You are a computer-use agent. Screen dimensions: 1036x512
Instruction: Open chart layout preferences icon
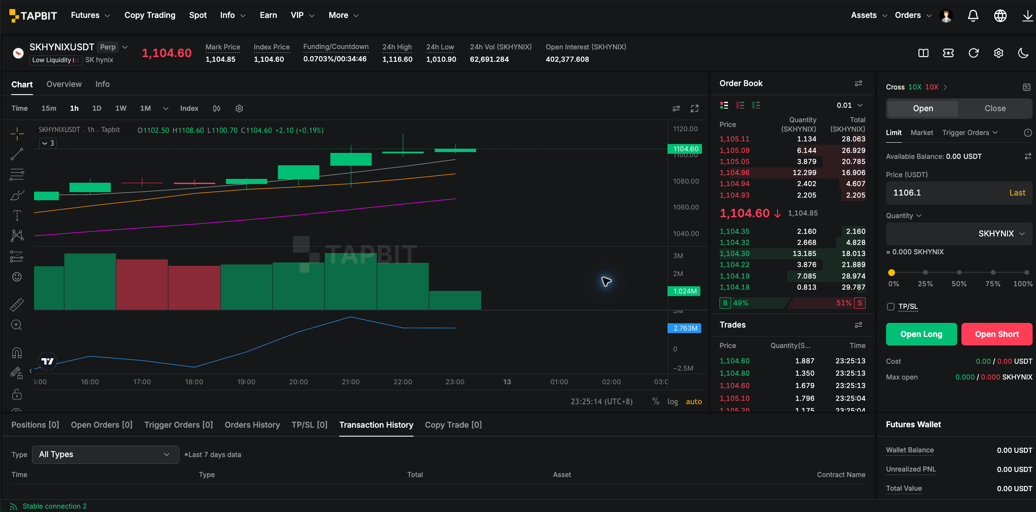pyautogui.click(x=676, y=109)
